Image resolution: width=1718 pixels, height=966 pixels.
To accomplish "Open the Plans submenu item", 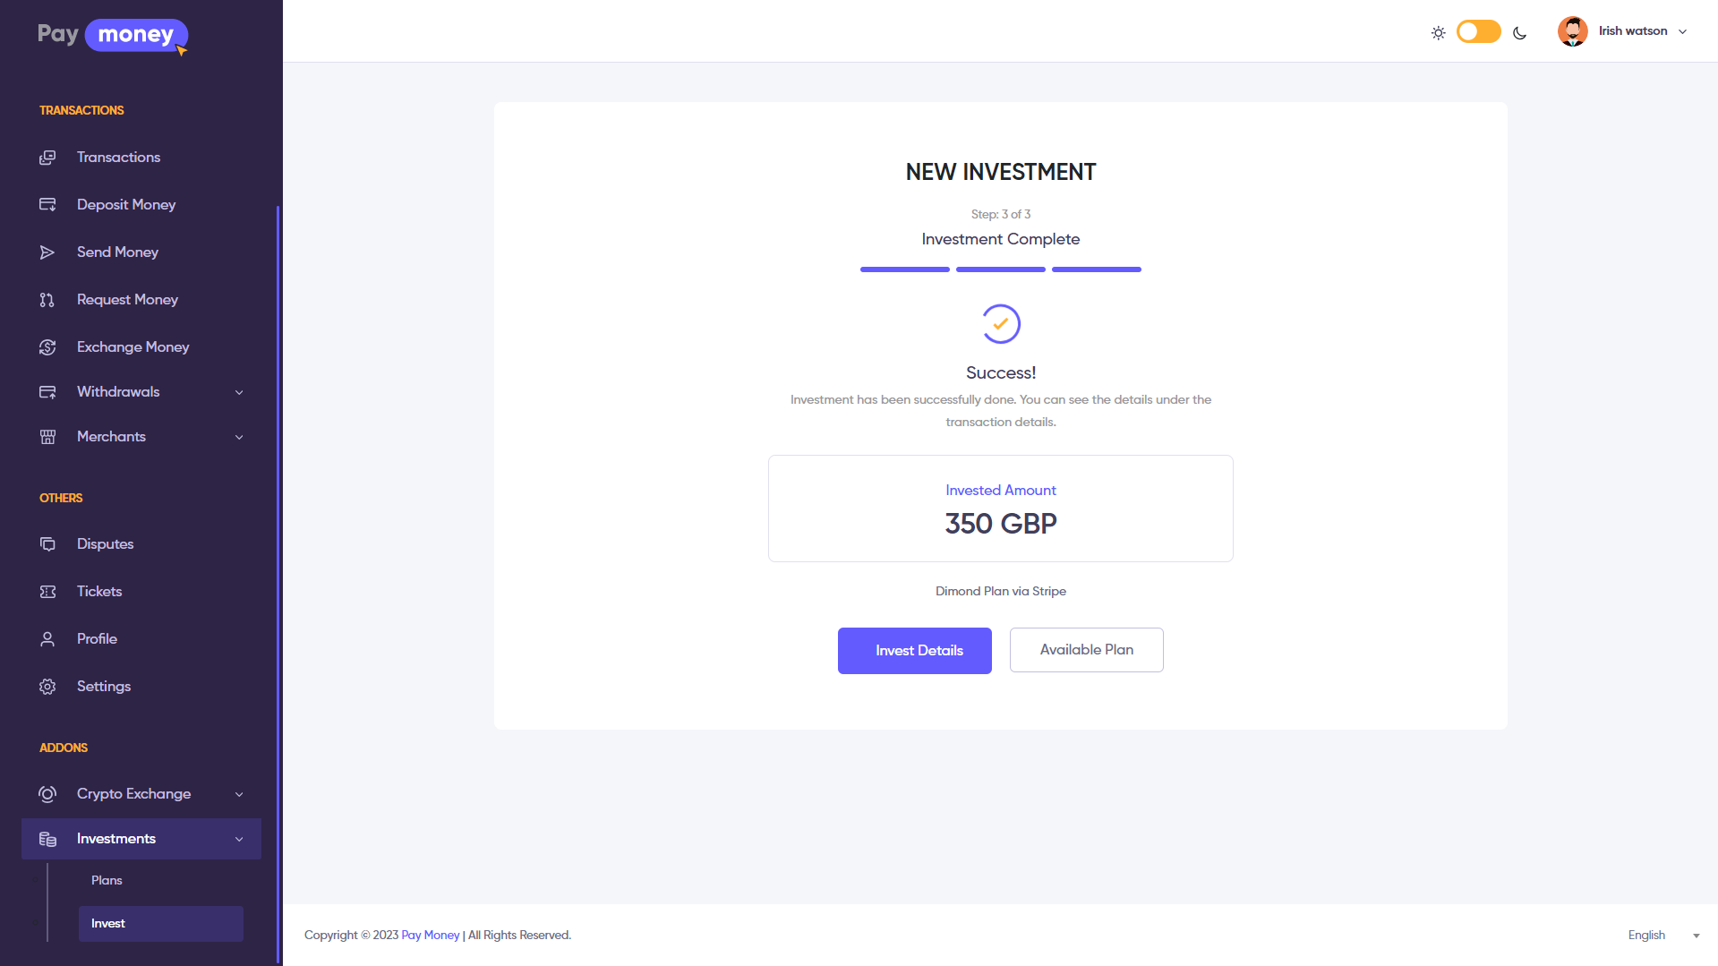I will tap(107, 881).
